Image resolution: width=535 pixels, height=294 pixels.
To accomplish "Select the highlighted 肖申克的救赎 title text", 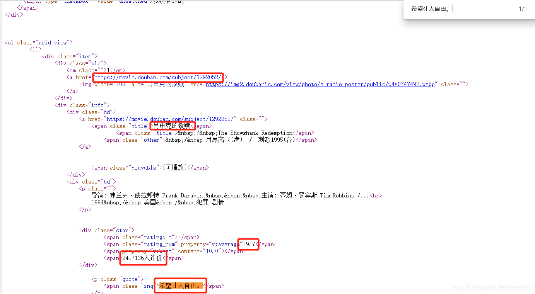I will (x=173, y=126).
